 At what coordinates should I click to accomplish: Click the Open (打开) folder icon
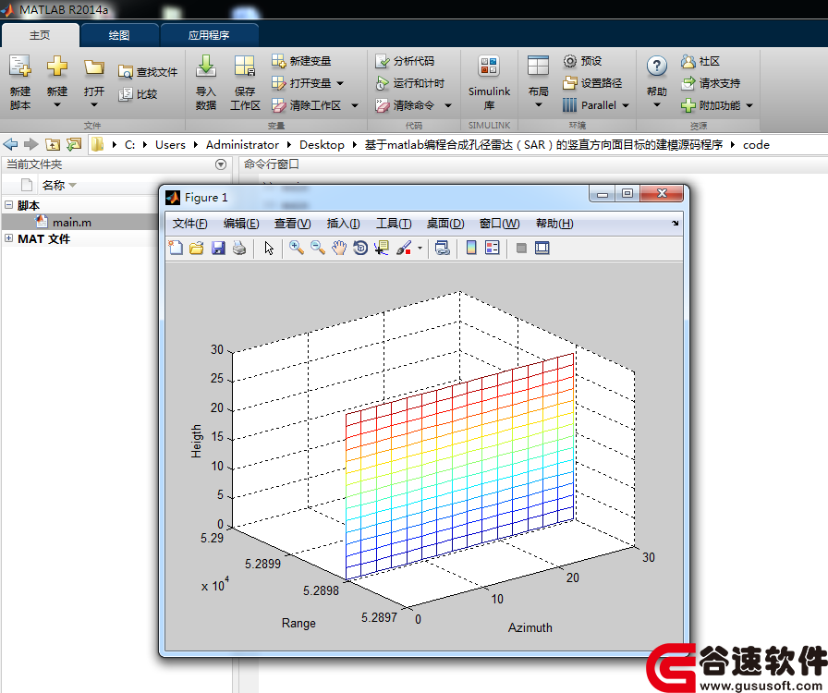(x=94, y=67)
